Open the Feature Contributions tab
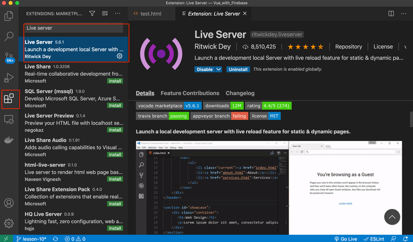 pos(190,93)
